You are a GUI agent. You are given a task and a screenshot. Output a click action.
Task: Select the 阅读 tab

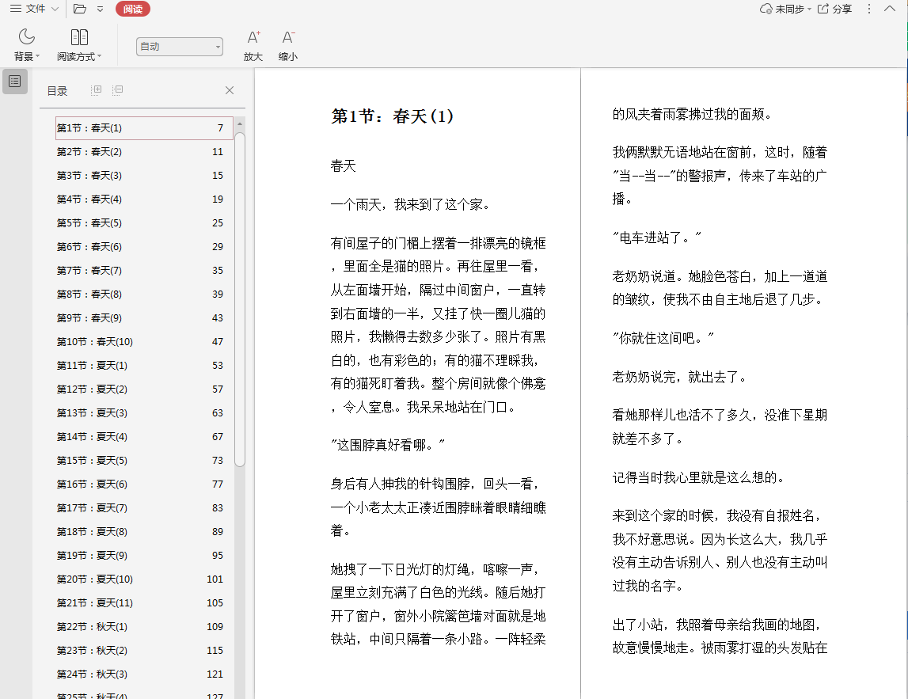[x=132, y=9]
